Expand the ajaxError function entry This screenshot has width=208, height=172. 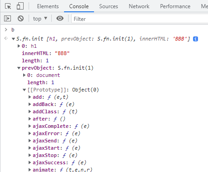click(30, 133)
